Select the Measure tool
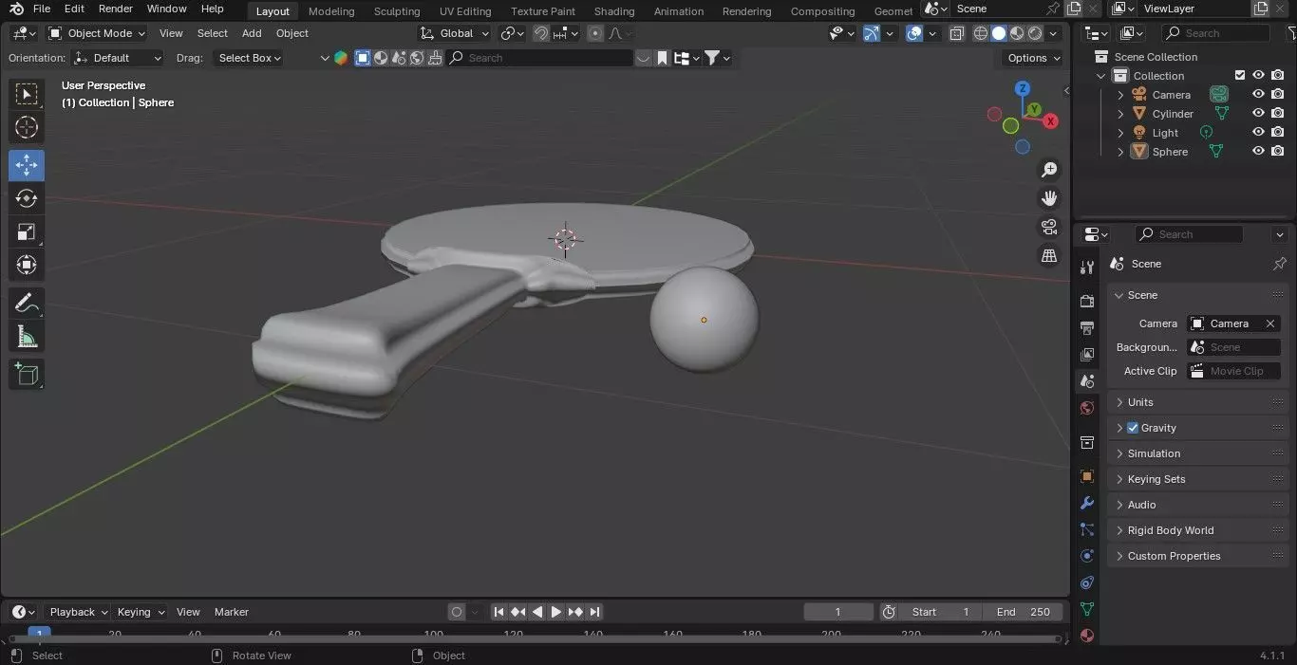Screen dimensions: 1297x665 coord(27,336)
